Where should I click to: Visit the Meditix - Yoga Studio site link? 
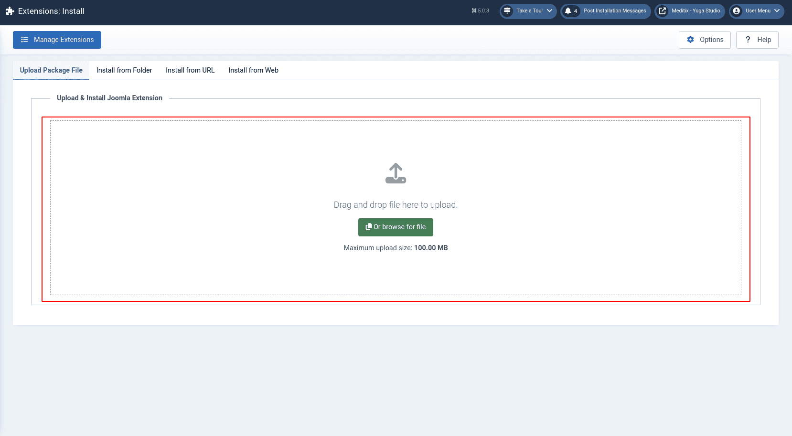[x=696, y=11]
